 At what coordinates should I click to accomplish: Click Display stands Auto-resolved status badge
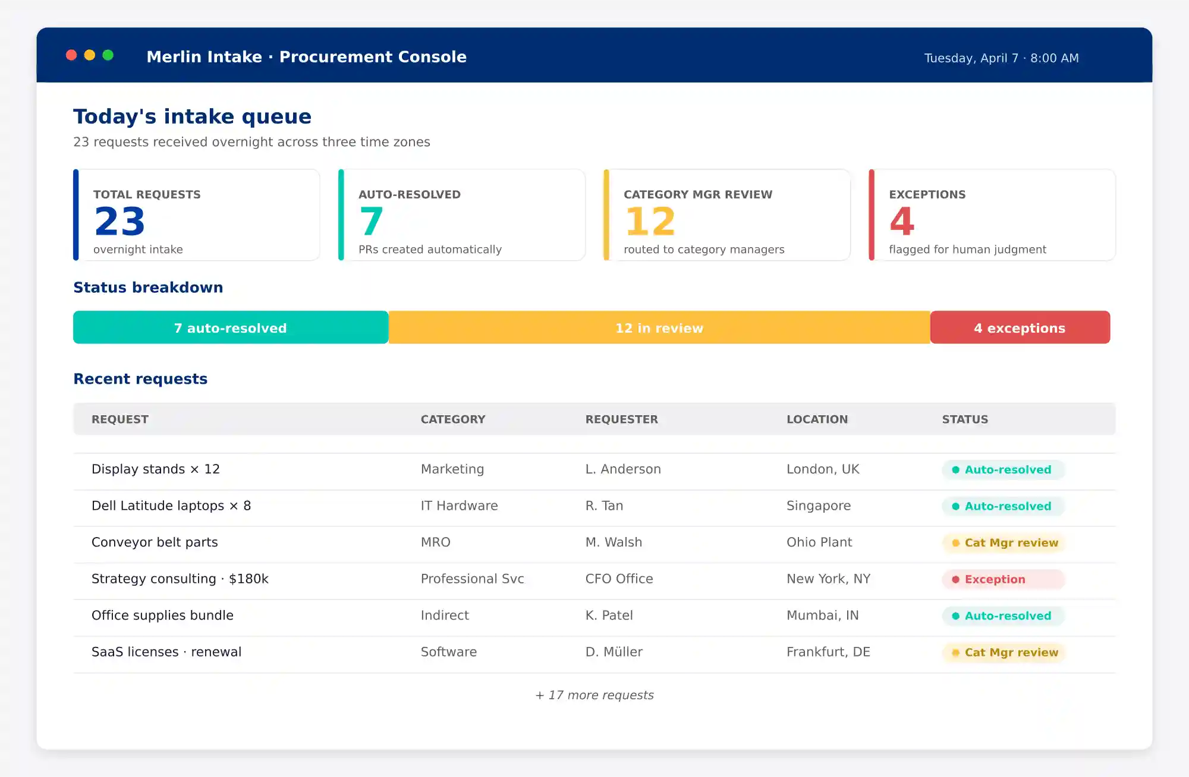click(x=1002, y=470)
